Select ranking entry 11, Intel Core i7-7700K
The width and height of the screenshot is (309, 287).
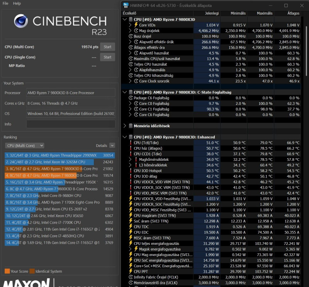[x=60, y=222]
